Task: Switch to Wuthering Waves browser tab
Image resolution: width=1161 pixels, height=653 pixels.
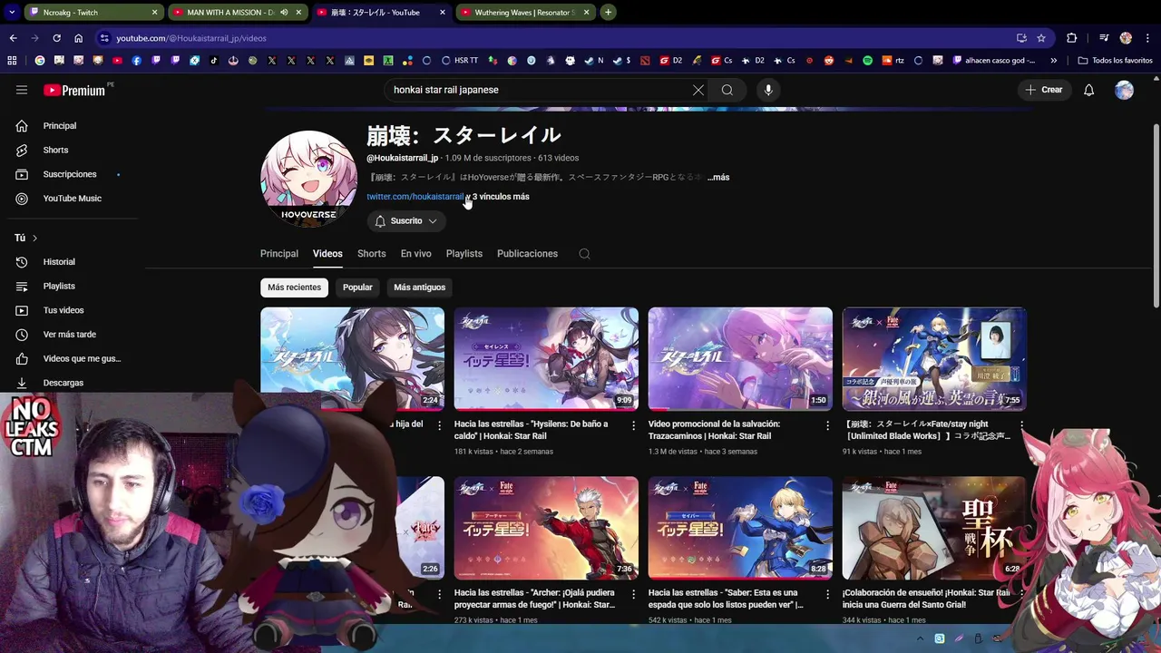Action: click(x=524, y=13)
